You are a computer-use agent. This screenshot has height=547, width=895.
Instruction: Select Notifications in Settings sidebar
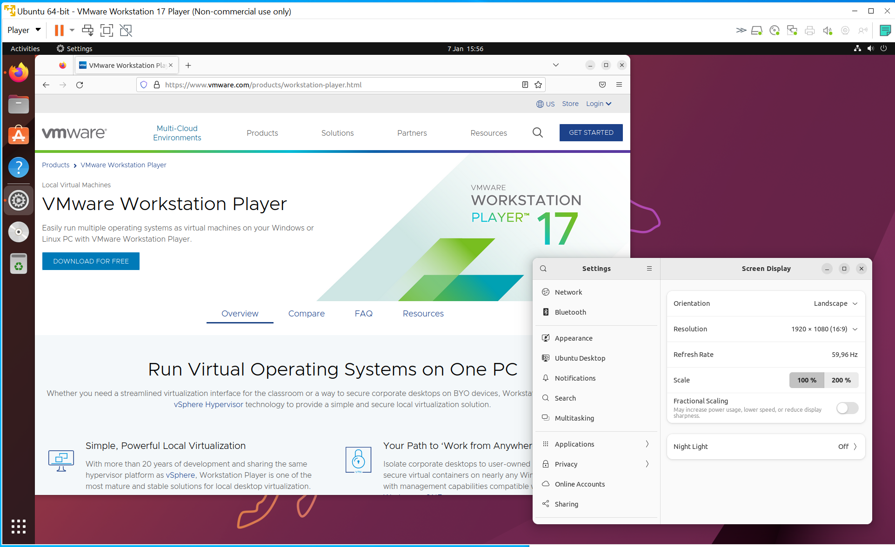pos(596,378)
